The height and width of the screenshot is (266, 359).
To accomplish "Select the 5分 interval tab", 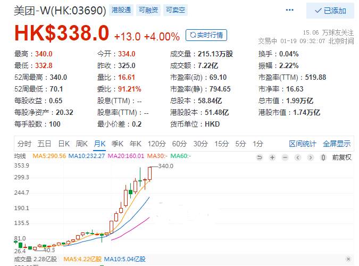I will tap(240, 144).
